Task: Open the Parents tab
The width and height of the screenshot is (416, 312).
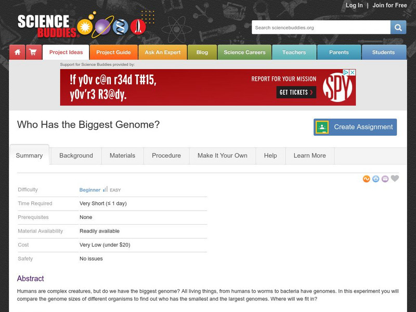Action: (x=339, y=53)
